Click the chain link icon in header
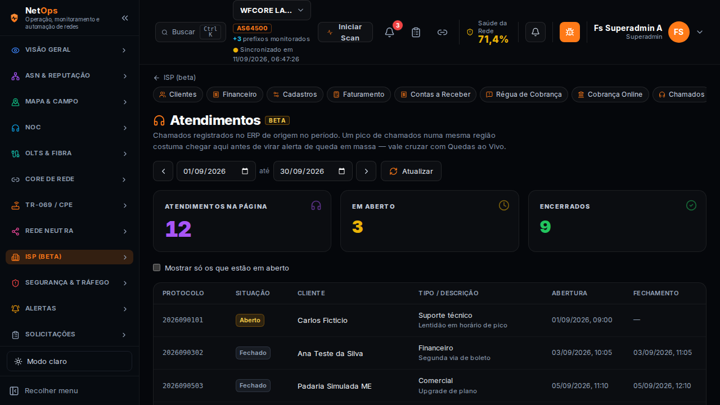The image size is (720, 405). click(x=443, y=32)
